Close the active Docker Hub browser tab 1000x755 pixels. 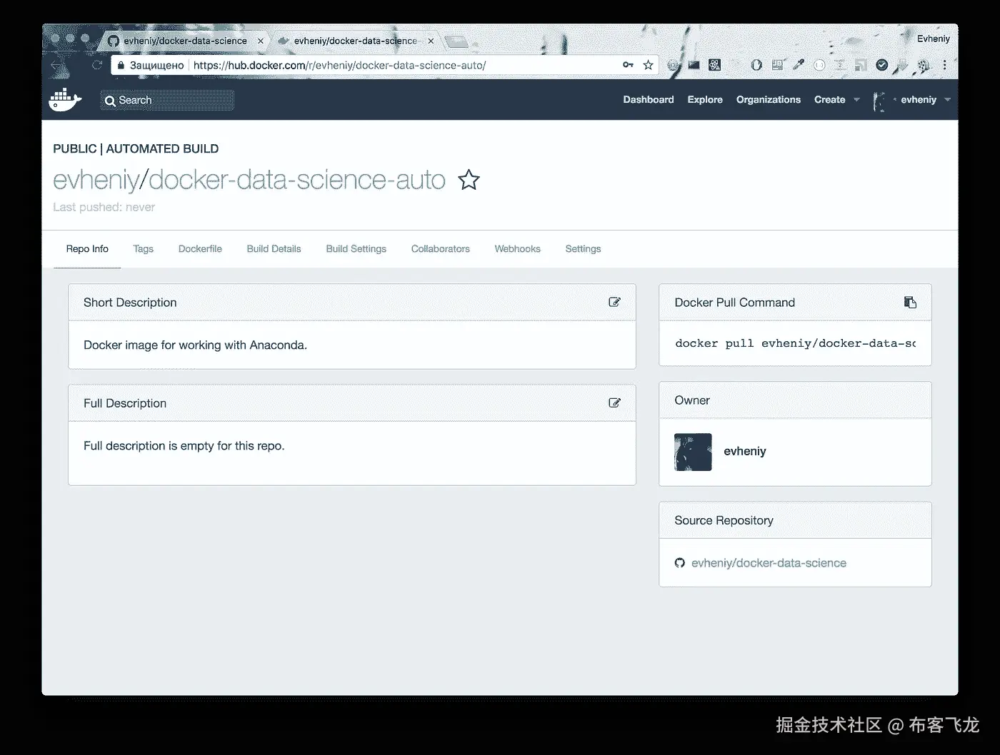430,41
